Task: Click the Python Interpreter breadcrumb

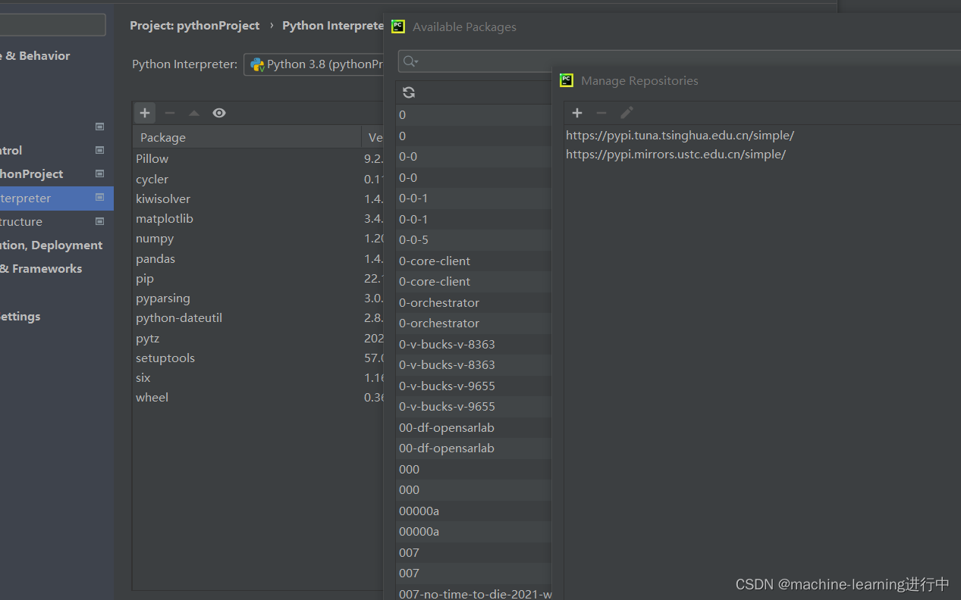Action: 333,25
